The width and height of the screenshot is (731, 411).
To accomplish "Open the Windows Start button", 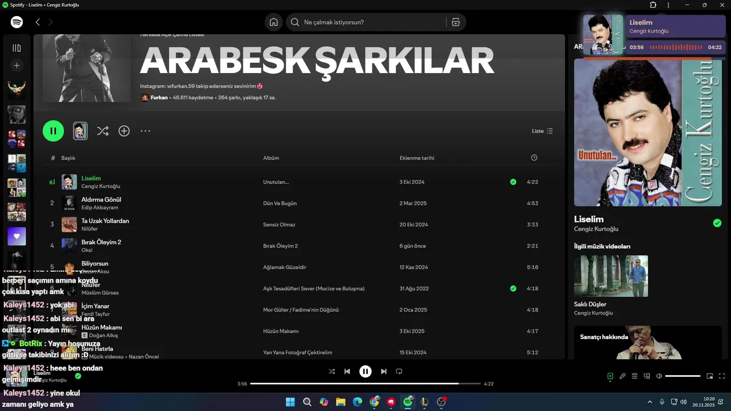I will (x=290, y=402).
